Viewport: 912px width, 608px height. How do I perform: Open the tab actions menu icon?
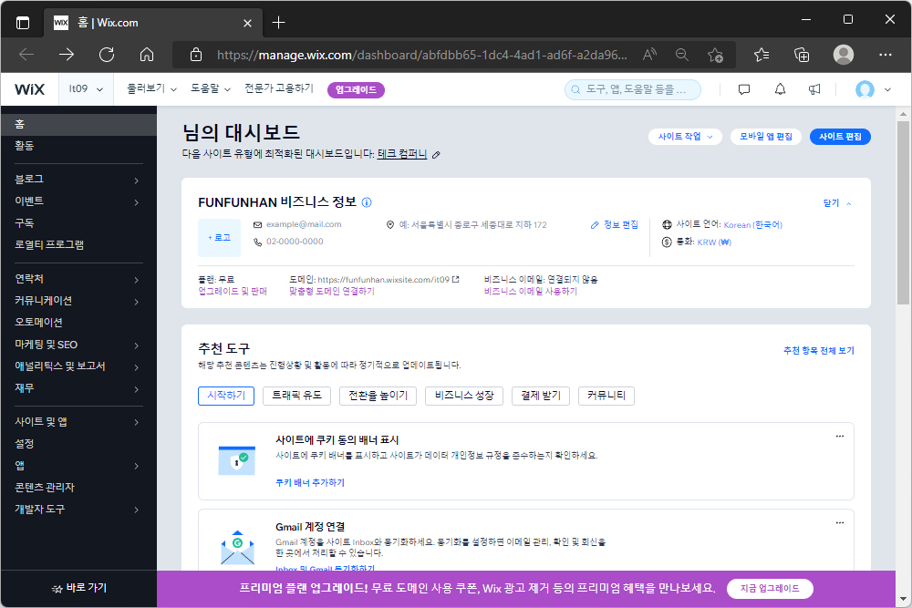pos(23,23)
